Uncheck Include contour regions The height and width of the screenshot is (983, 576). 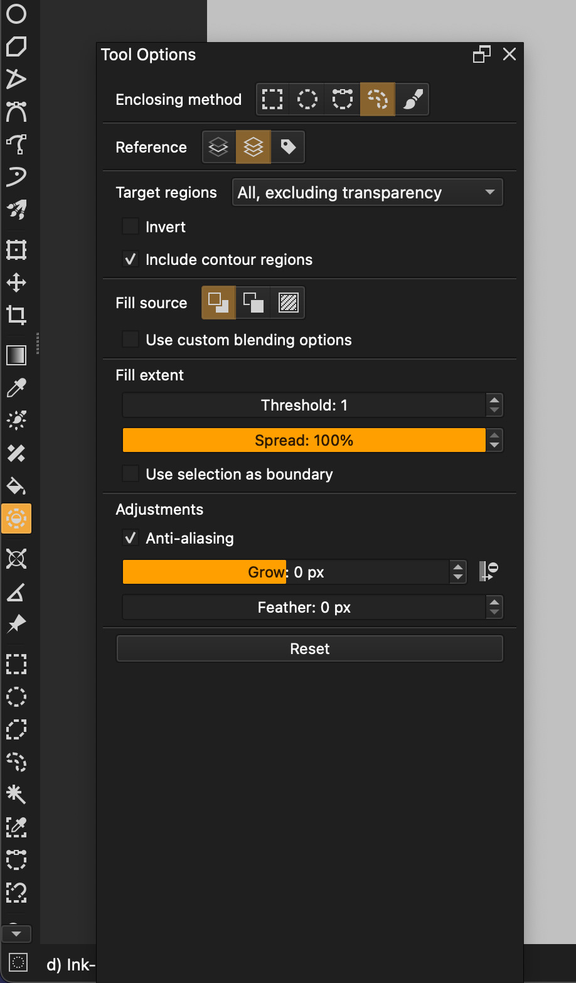[x=131, y=259]
